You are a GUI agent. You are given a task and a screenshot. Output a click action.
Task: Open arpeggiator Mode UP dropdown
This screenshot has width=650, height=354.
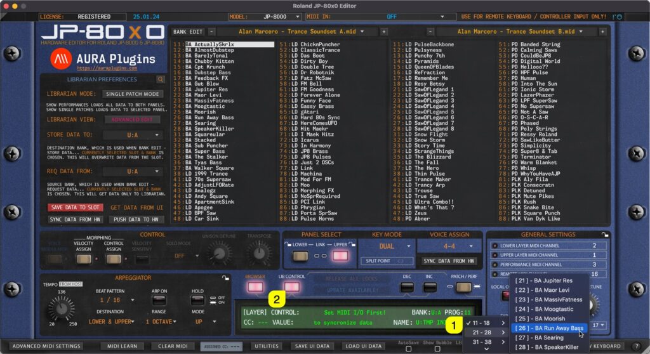(x=205, y=322)
